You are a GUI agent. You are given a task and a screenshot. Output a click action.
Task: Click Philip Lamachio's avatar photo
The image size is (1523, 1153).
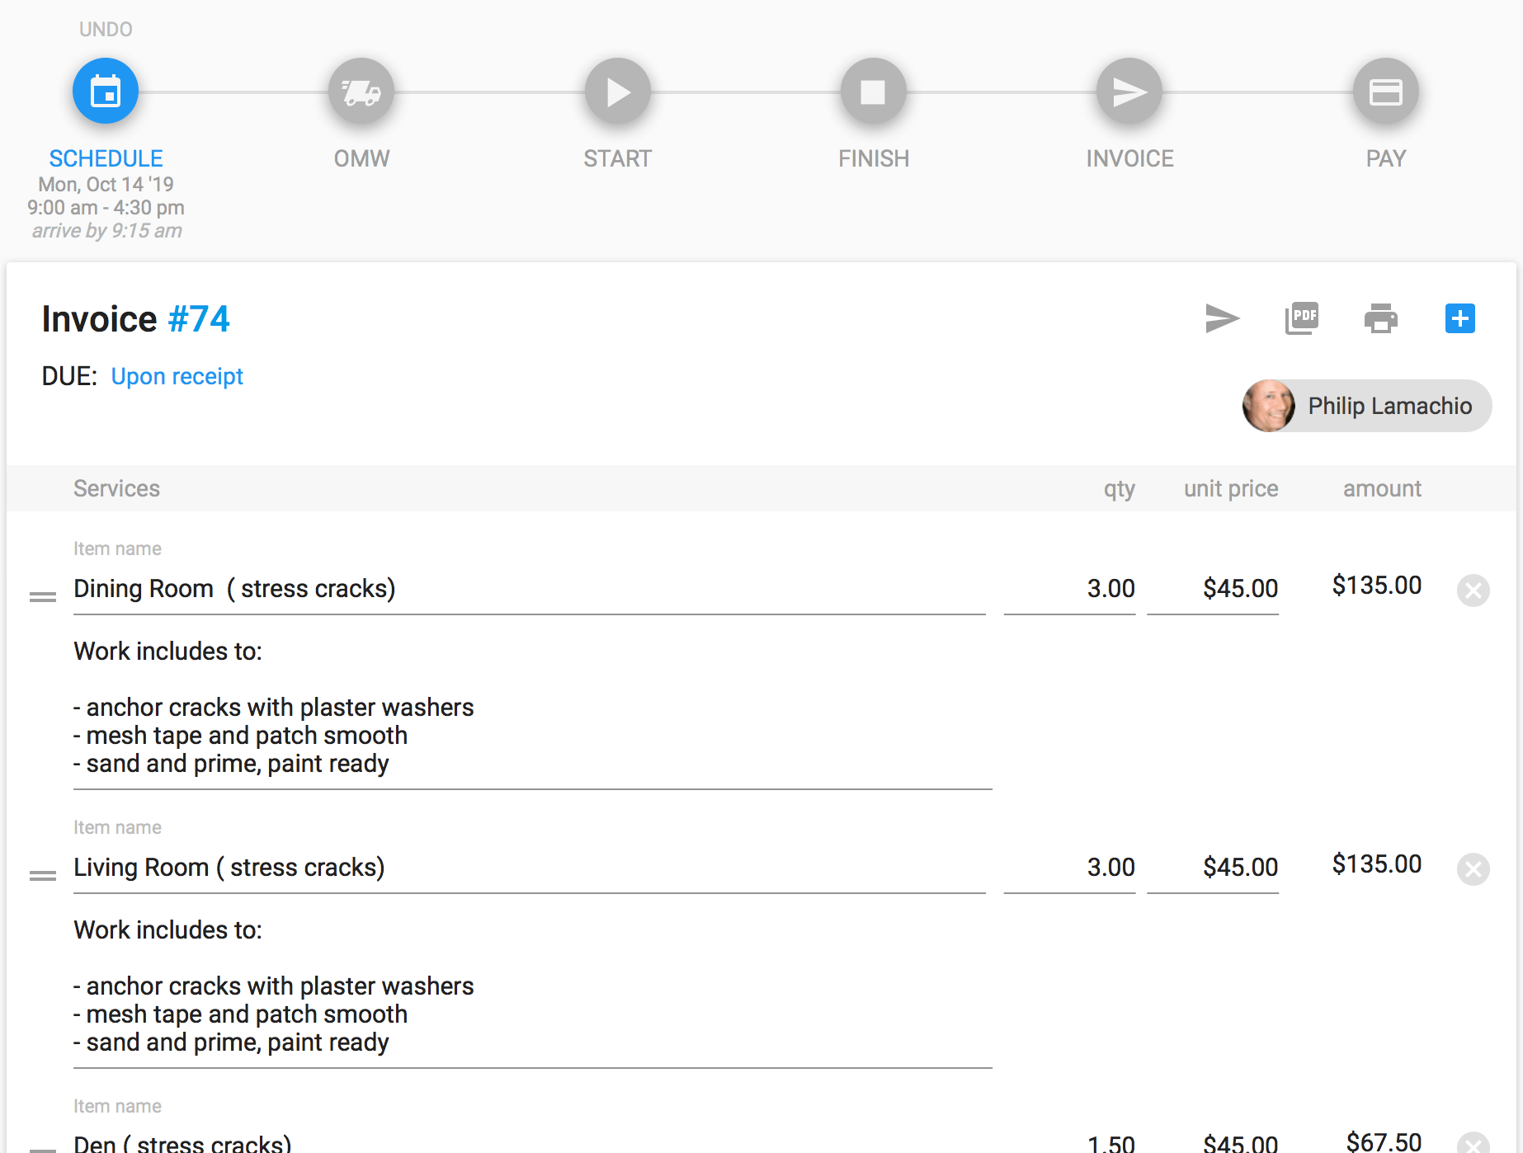click(x=1269, y=406)
